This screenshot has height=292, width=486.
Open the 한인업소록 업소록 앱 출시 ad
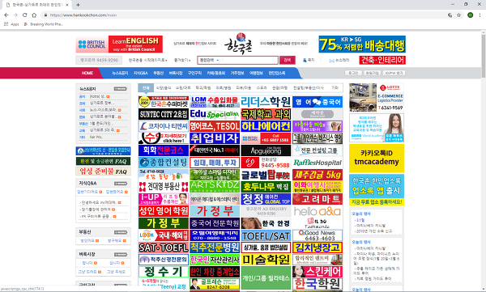[377, 190]
